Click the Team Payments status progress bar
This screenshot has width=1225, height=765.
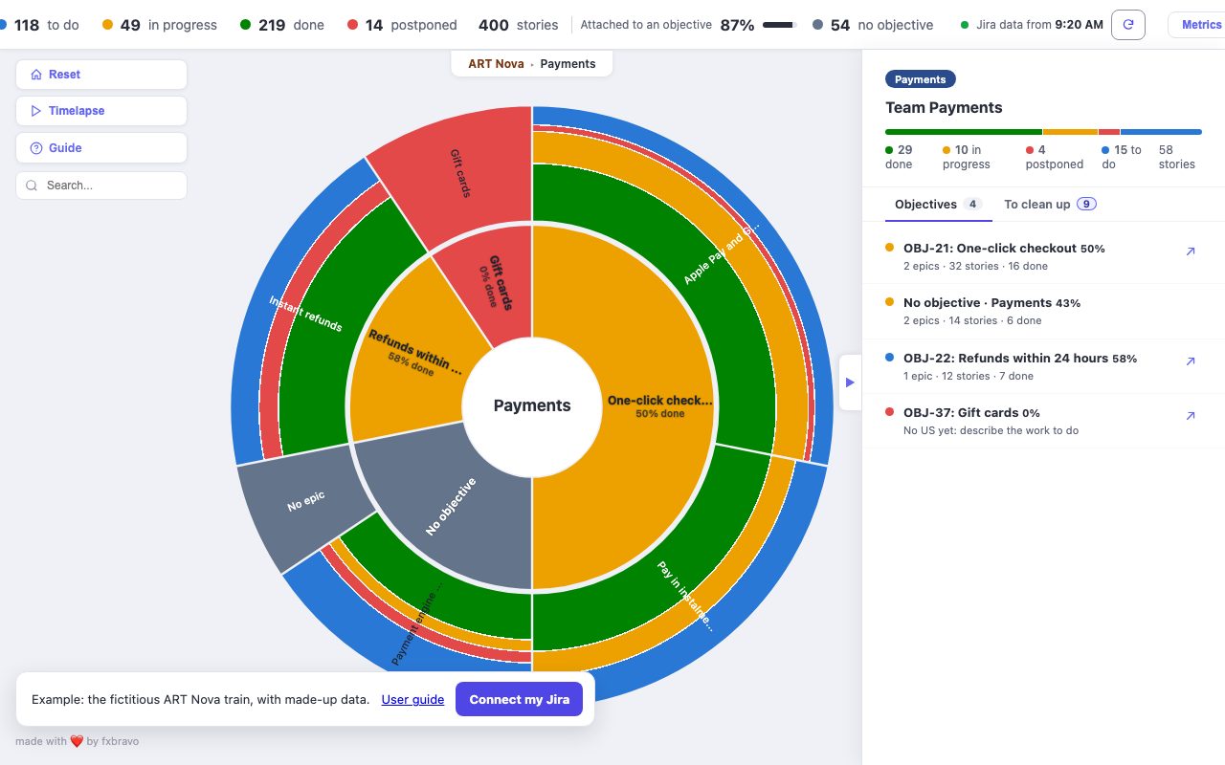1043,132
